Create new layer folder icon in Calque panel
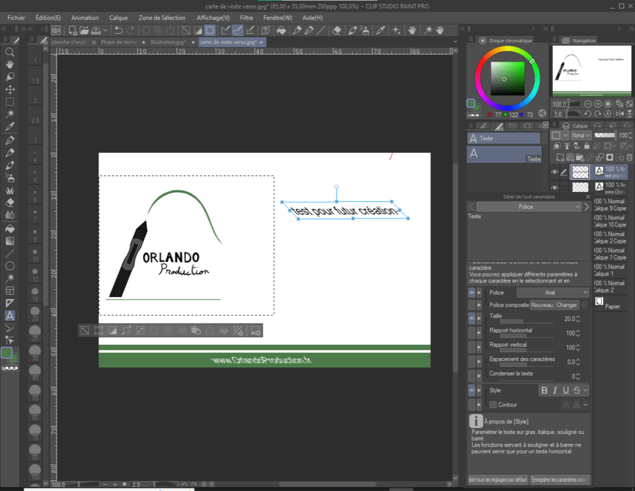 (580, 157)
